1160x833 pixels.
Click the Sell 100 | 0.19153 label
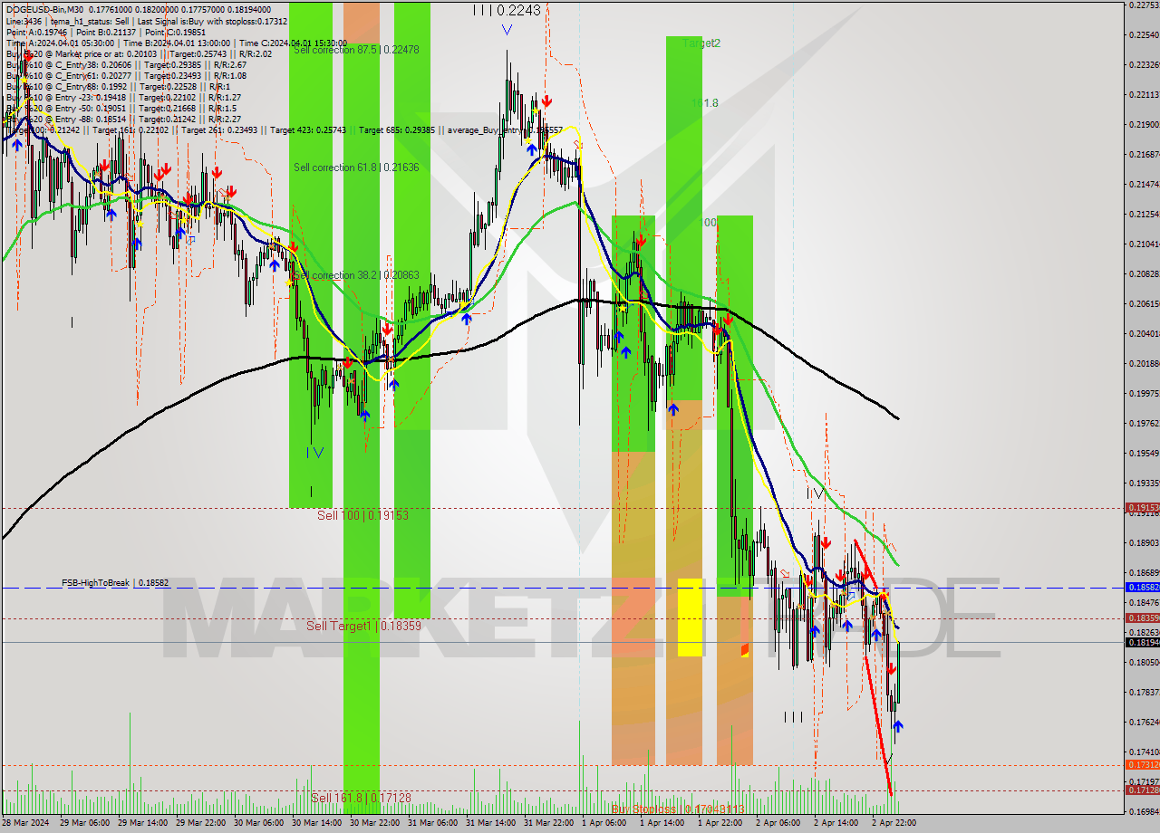(x=362, y=515)
